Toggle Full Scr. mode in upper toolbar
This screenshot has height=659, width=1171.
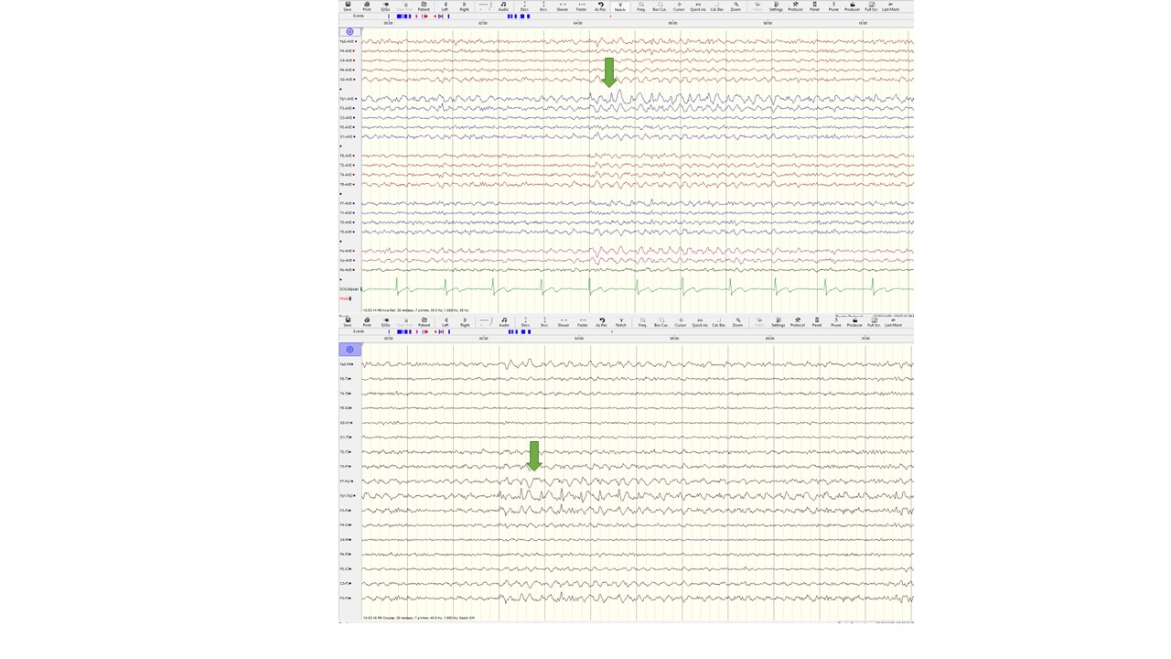pos(871,5)
